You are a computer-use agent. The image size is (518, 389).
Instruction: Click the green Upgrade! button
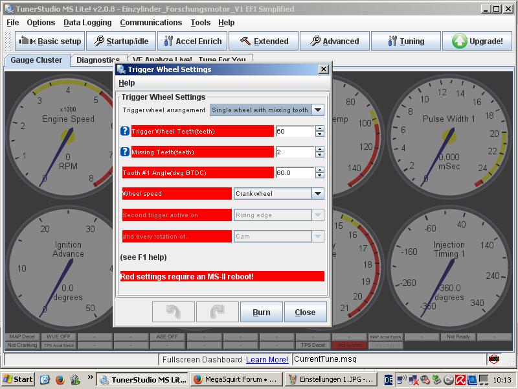point(477,41)
